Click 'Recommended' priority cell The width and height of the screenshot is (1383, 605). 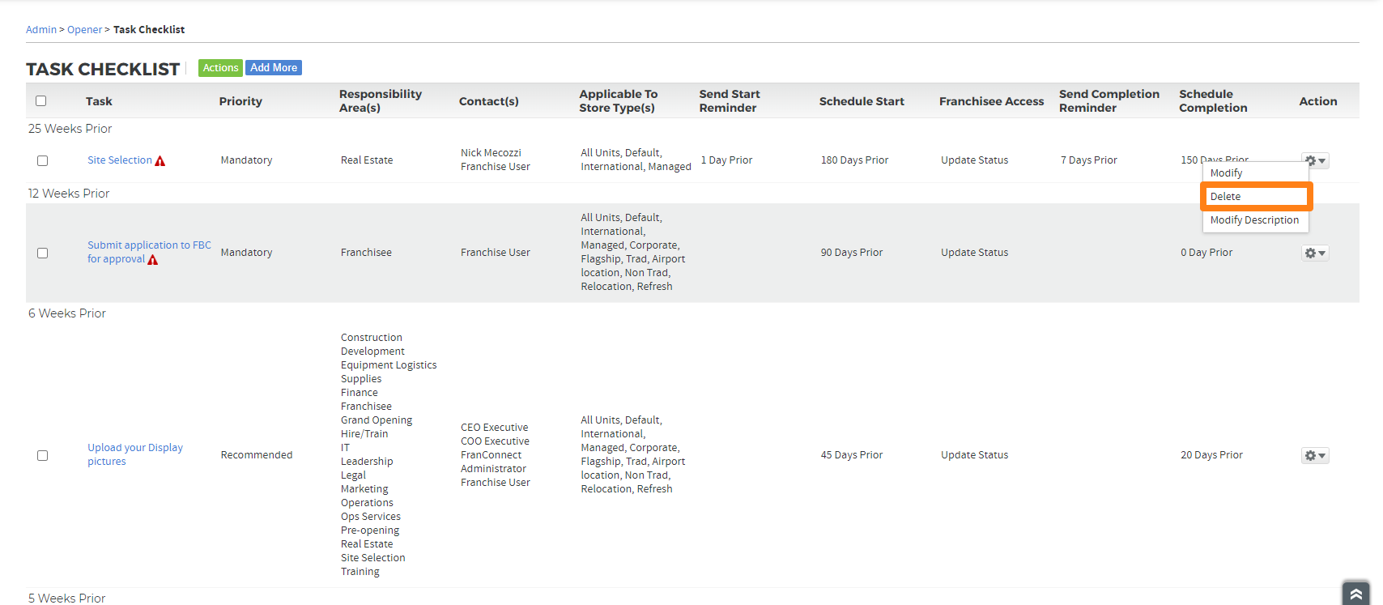click(257, 455)
